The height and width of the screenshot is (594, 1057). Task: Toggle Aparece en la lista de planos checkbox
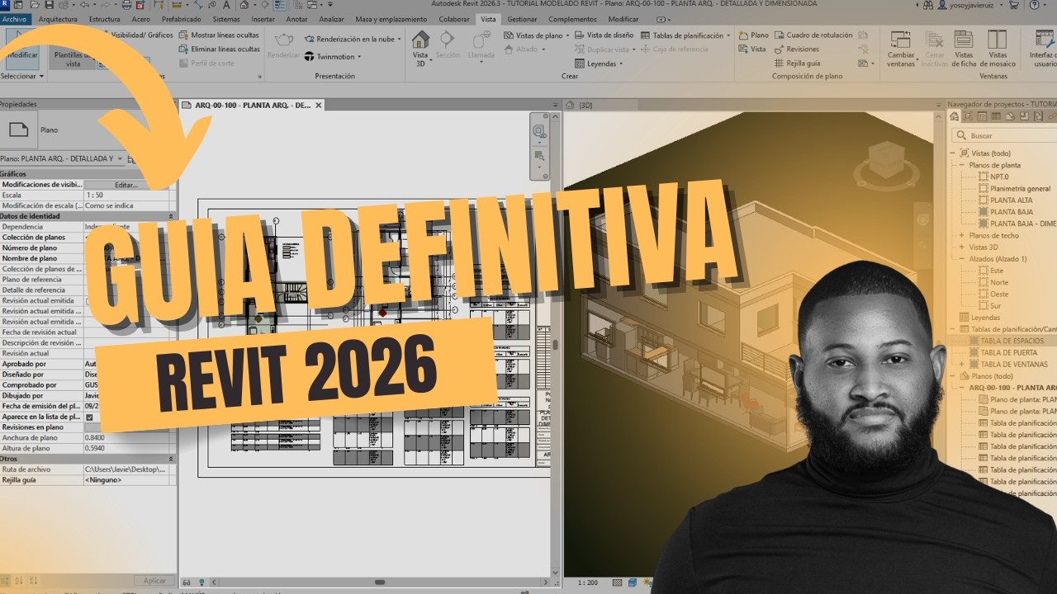pos(89,417)
